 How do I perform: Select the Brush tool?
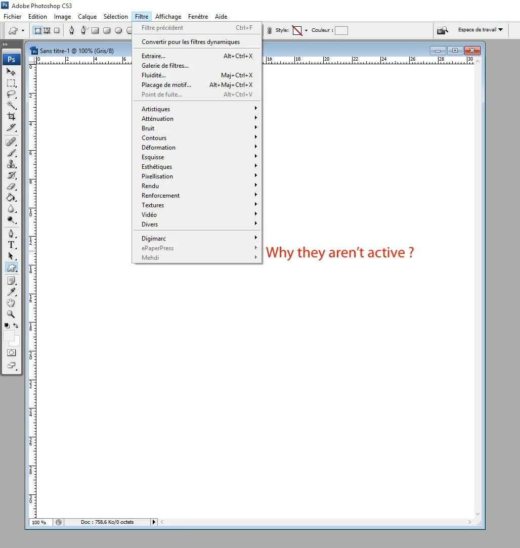pyautogui.click(x=11, y=153)
